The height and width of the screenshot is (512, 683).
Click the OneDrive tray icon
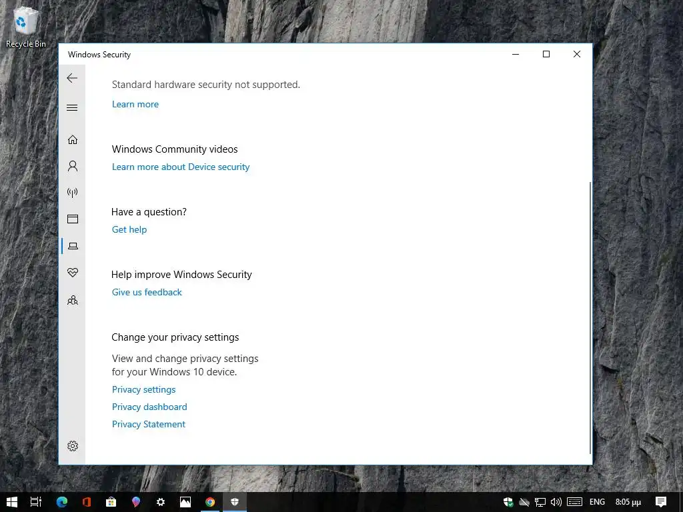(x=524, y=503)
